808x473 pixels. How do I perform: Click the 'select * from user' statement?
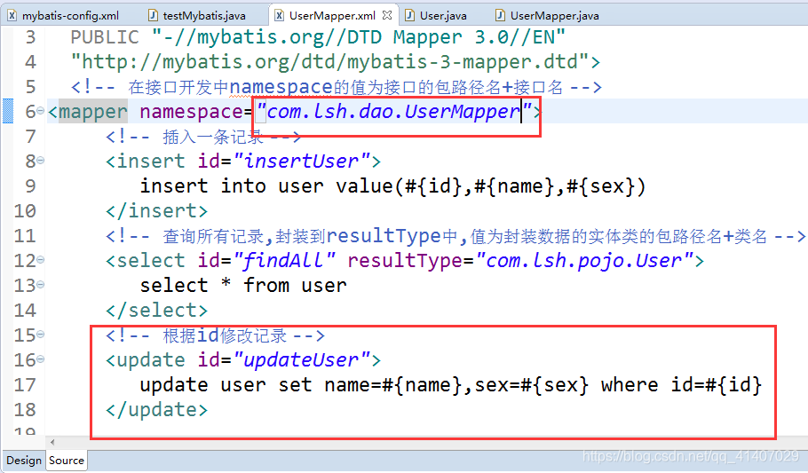point(243,285)
